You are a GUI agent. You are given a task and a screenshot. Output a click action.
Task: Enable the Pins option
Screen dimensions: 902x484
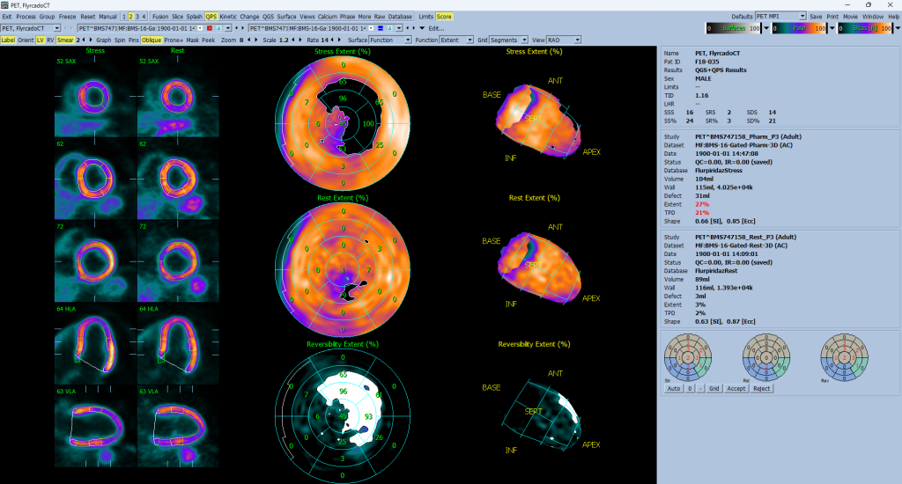tap(134, 40)
